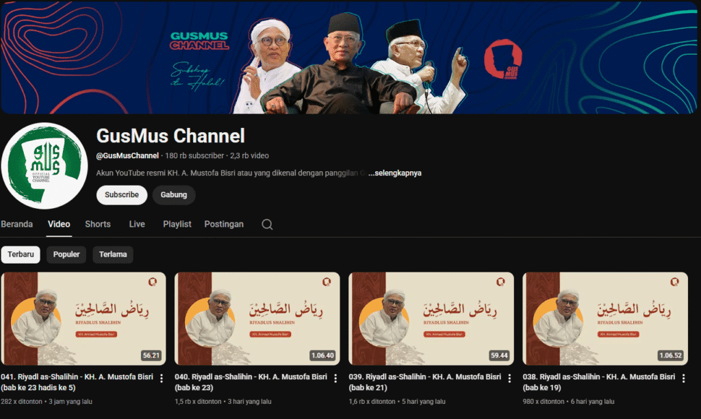Screen dimensions: 701x419
Task: Open the Postingan tab
Action: tap(224, 225)
